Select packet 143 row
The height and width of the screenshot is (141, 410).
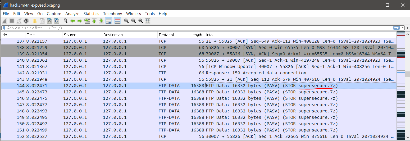tap(198, 79)
